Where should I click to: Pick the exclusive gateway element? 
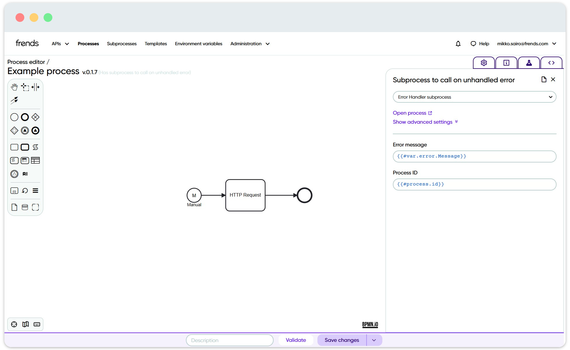coord(35,117)
